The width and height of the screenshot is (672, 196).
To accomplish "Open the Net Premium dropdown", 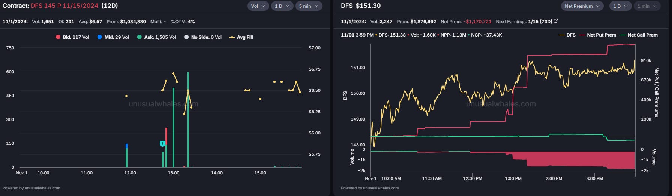I will point(582,6).
